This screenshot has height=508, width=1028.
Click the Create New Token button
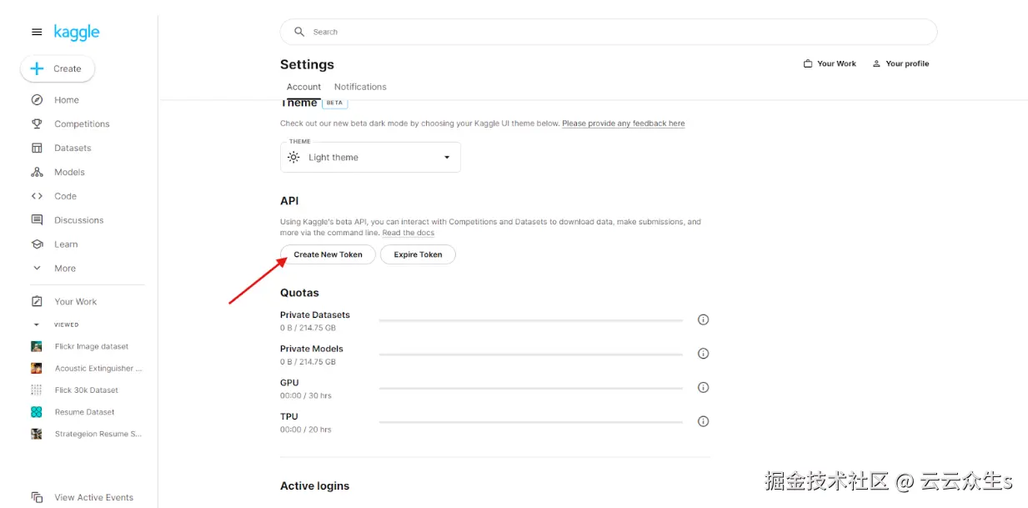328,254
